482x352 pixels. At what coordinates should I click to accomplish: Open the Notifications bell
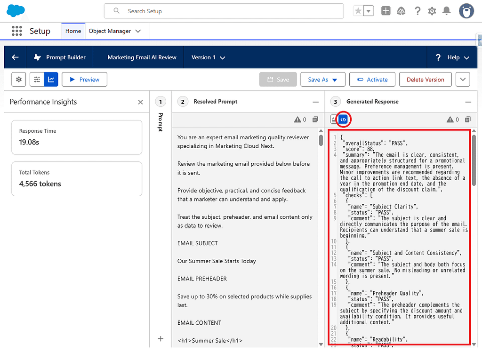point(446,11)
